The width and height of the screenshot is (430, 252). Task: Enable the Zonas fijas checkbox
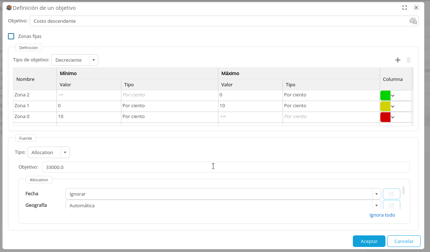coord(11,36)
